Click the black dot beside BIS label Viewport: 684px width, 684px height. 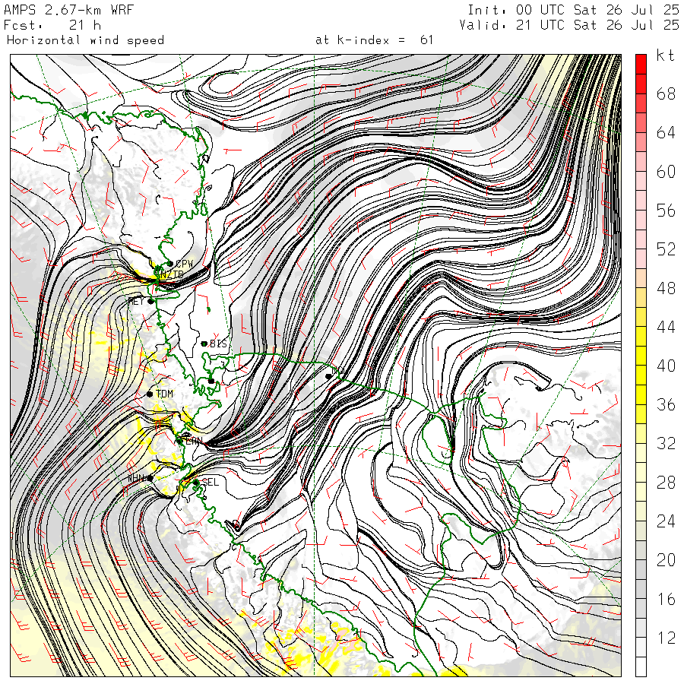[204, 344]
